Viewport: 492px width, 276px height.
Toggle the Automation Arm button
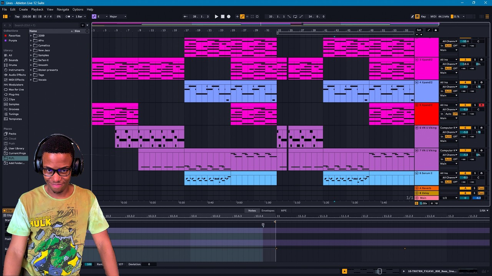242,16
